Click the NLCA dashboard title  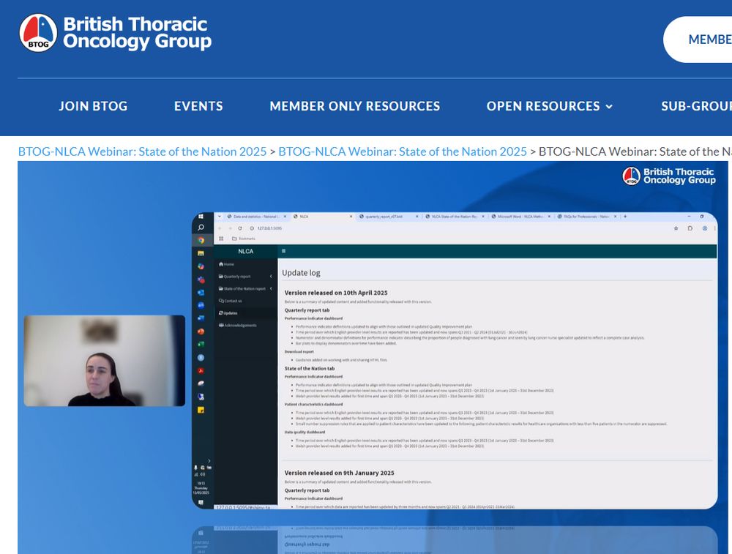click(x=245, y=251)
